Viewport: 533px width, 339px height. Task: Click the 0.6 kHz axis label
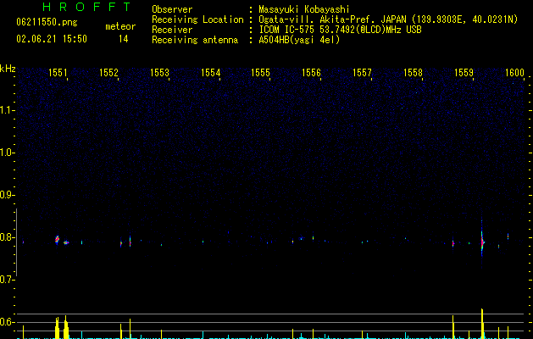click(8, 322)
